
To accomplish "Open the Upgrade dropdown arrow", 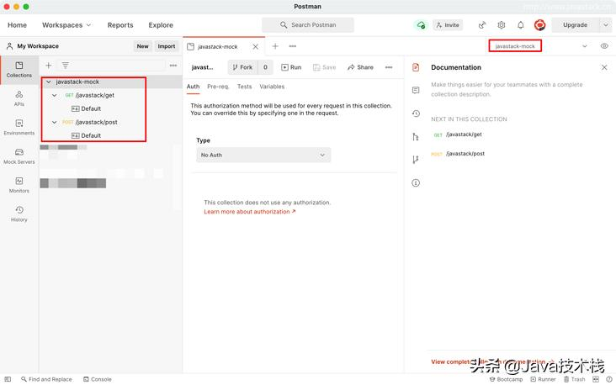I will pos(606,24).
